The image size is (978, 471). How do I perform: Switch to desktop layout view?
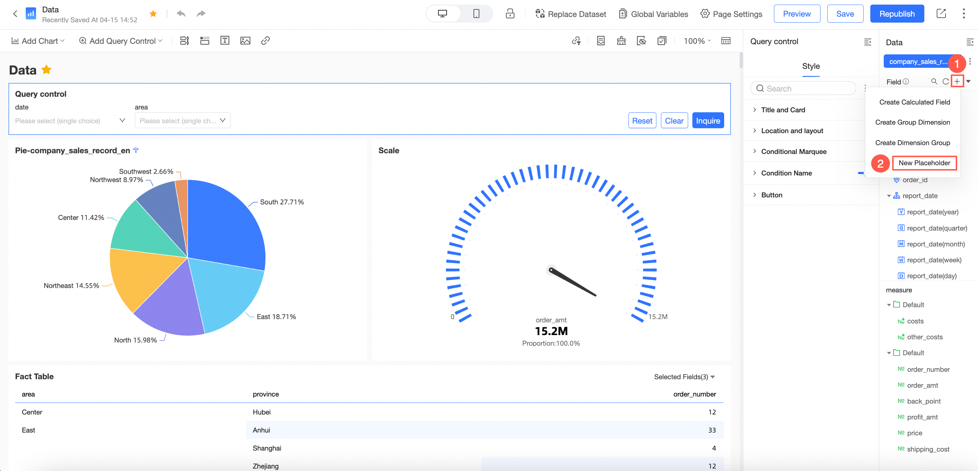tap(442, 14)
